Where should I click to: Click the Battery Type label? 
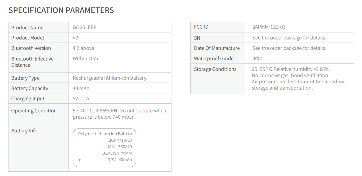(25, 78)
